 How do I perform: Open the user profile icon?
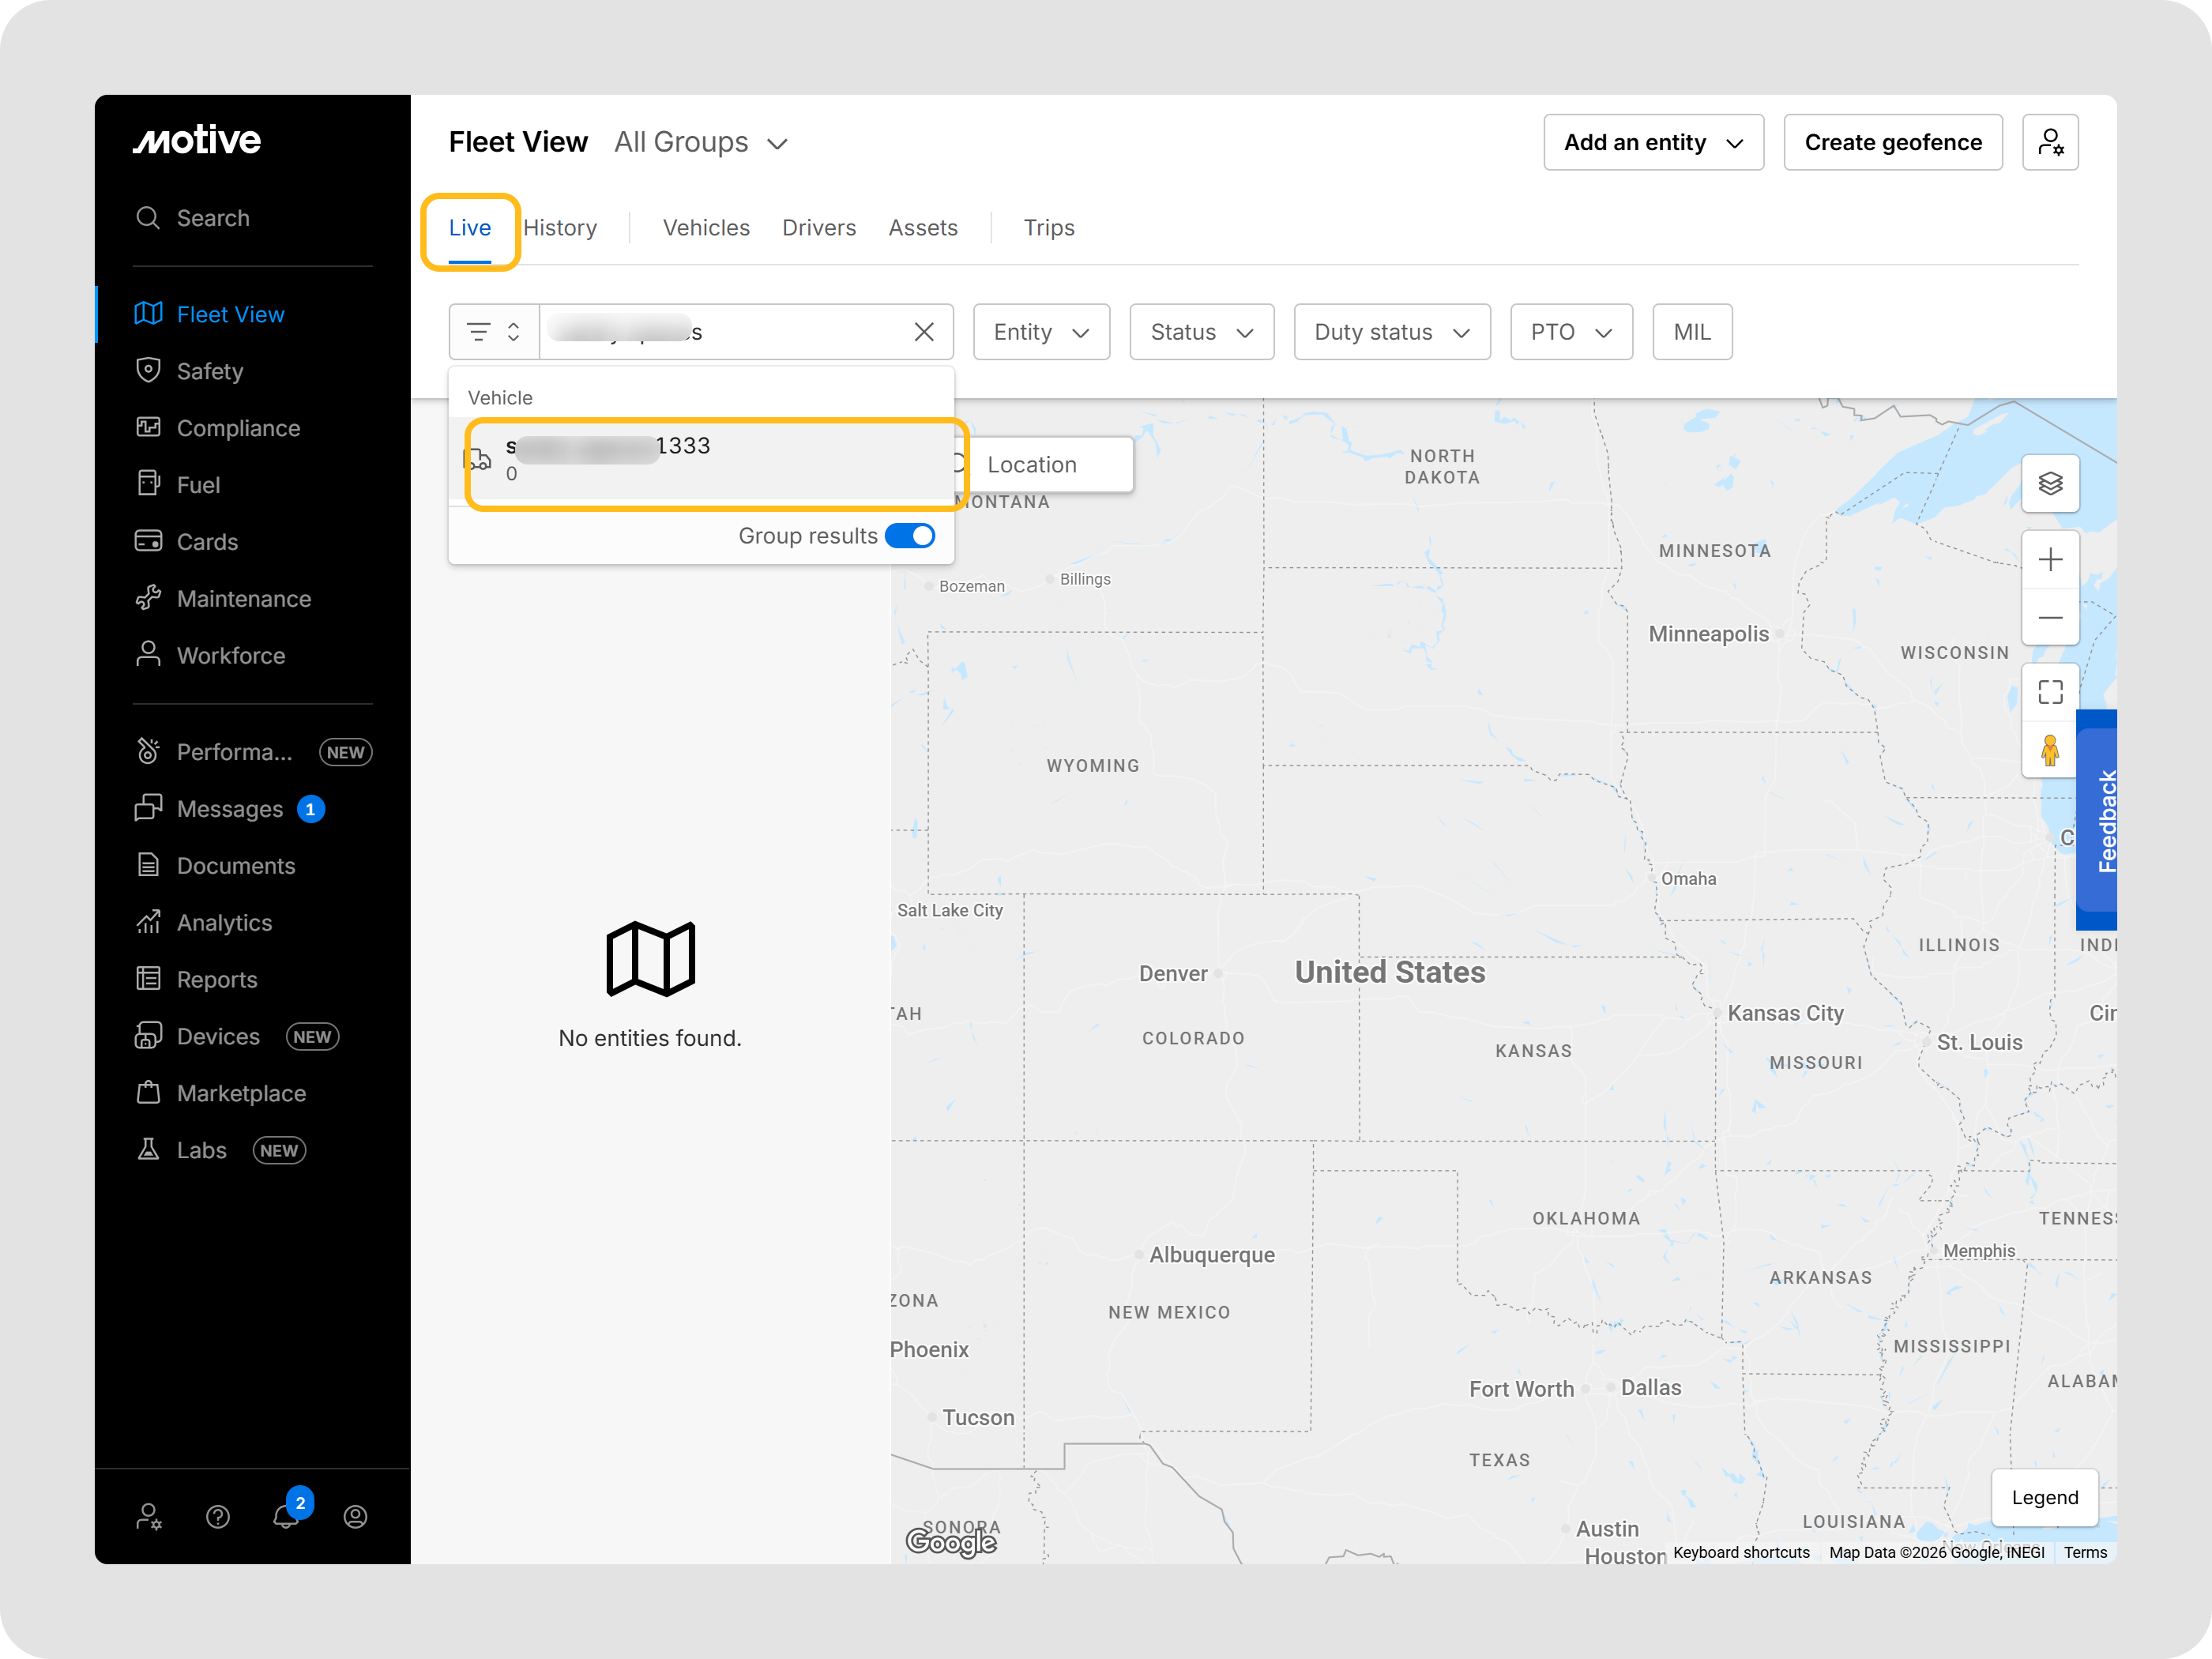[x=355, y=1516]
